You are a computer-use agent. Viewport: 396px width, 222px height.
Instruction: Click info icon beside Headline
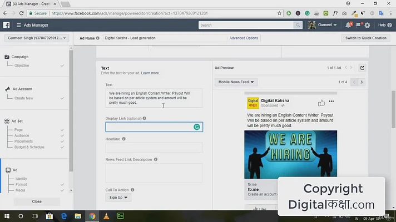point(123,139)
